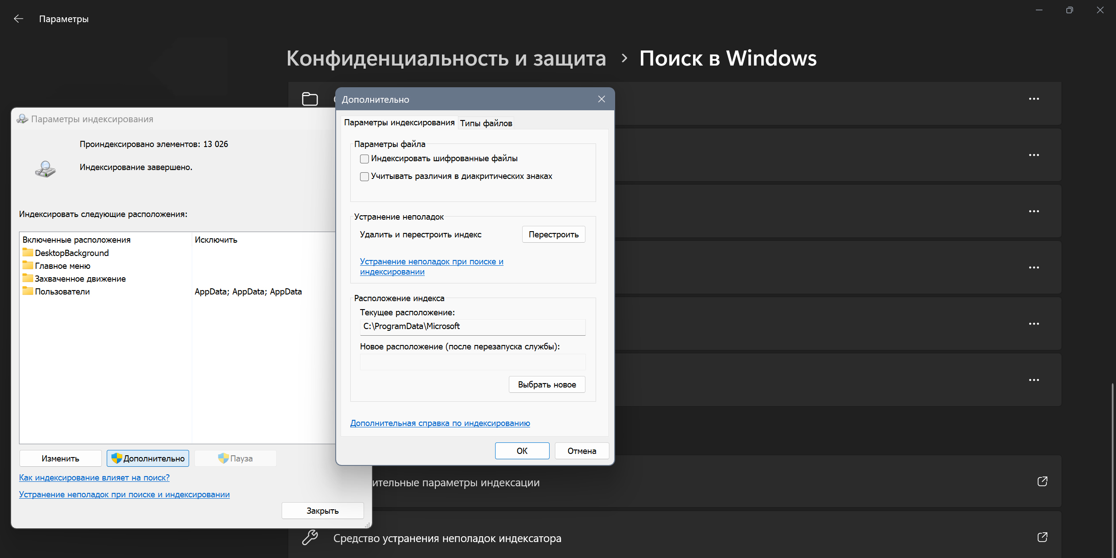Click the 'Отмена' button
The width and height of the screenshot is (1116, 558).
tap(582, 451)
